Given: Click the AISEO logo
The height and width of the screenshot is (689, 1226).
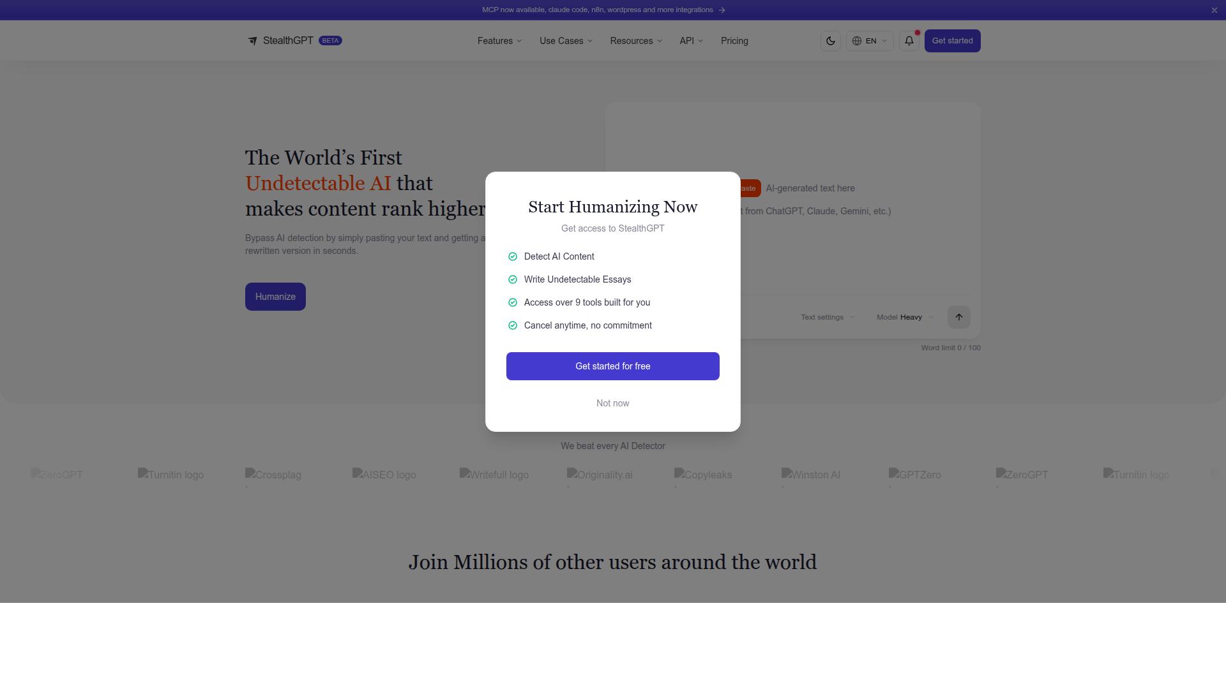Looking at the screenshot, I should (x=384, y=475).
